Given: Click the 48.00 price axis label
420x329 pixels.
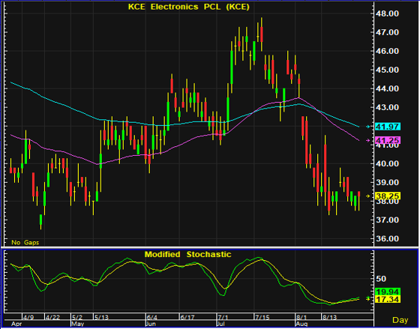Looking at the screenshot, I should pyautogui.click(x=387, y=13).
